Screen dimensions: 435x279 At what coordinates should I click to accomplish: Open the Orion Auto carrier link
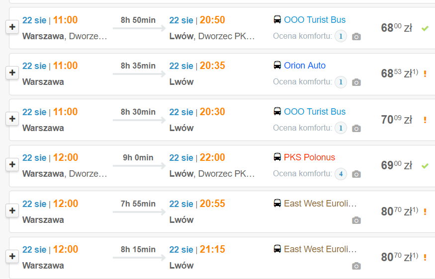pos(305,66)
